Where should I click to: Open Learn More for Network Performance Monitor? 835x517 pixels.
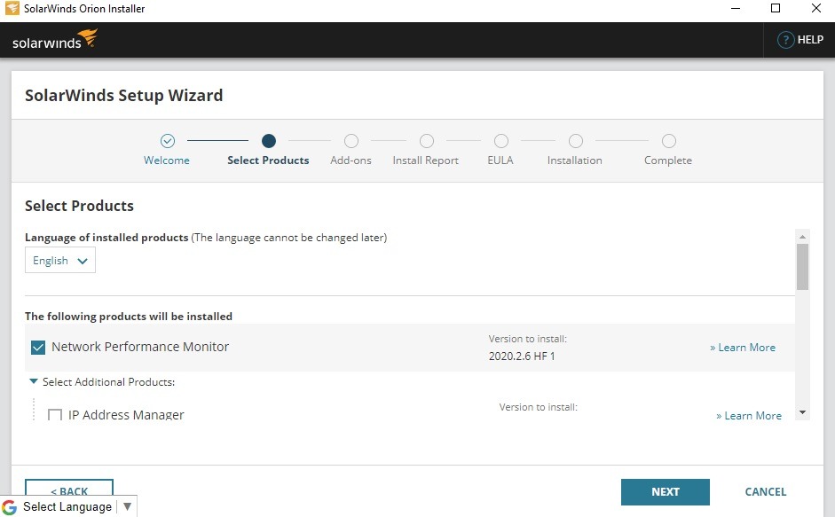click(743, 348)
